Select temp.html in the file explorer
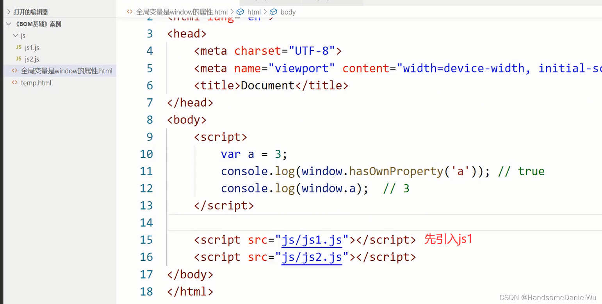 pos(36,83)
